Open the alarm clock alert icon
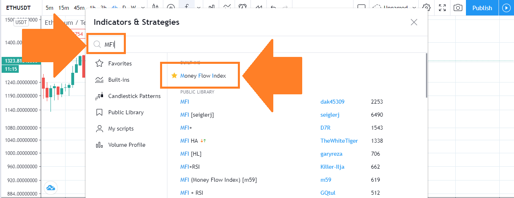This screenshot has width=514, height=198. coord(242,7)
